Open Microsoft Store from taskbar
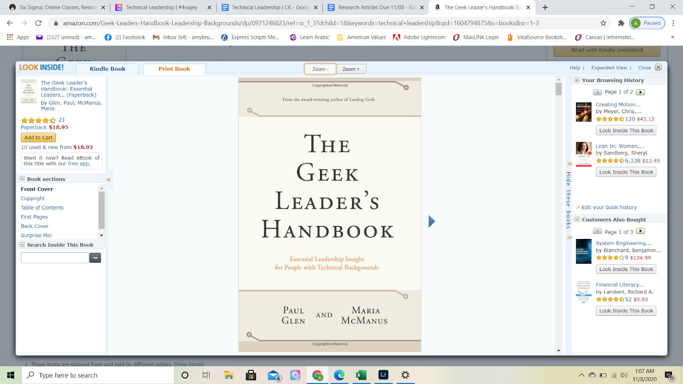 click(251, 375)
